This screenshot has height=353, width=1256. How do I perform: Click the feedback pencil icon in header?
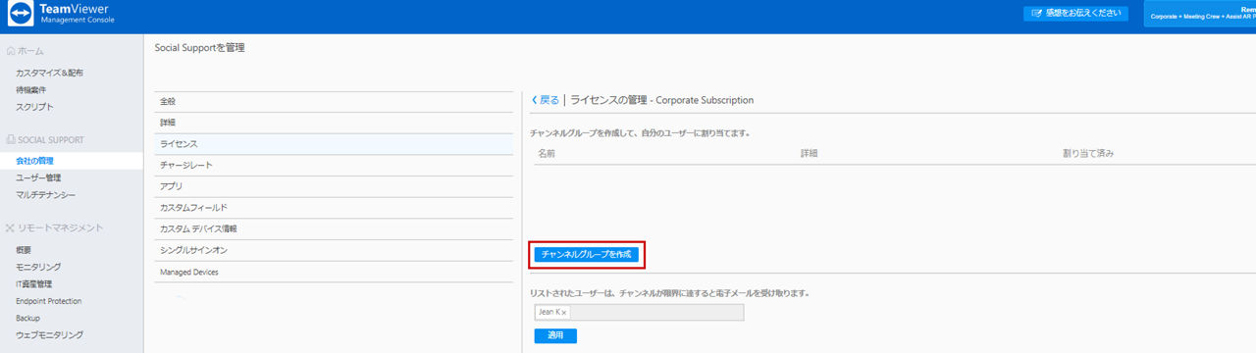pyautogui.click(x=1036, y=14)
